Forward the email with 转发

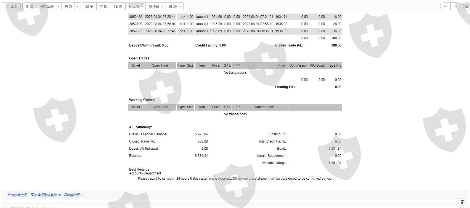click(68, 6)
